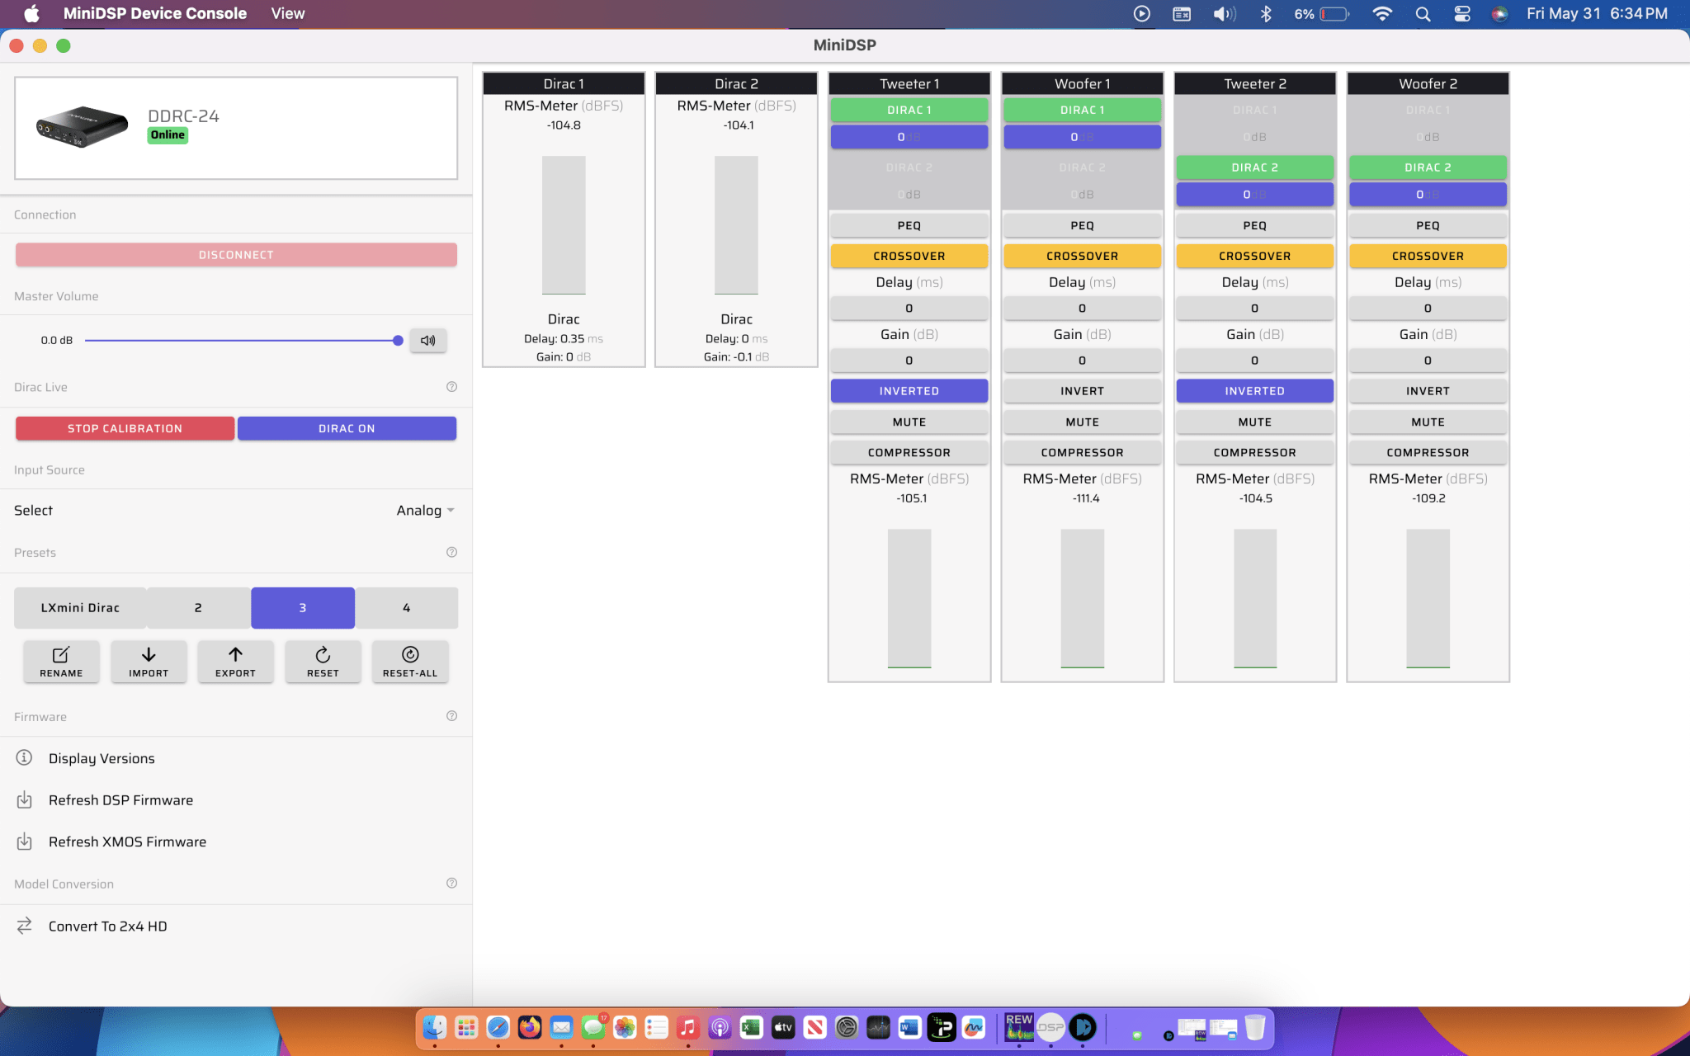Click the DDRC-24 device thumbnail image
The width and height of the screenshot is (1690, 1056).
point(82,126)
